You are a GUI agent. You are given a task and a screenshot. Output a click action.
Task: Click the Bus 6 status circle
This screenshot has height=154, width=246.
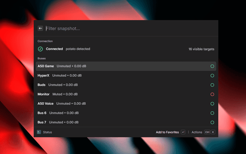212,113
